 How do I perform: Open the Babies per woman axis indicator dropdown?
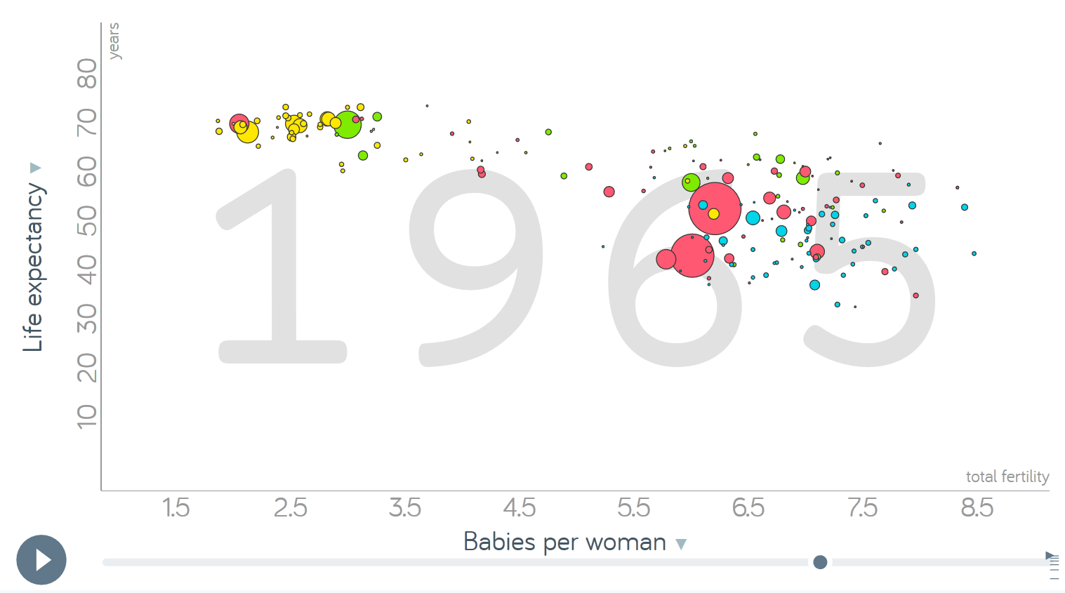(x=680, y=543)
